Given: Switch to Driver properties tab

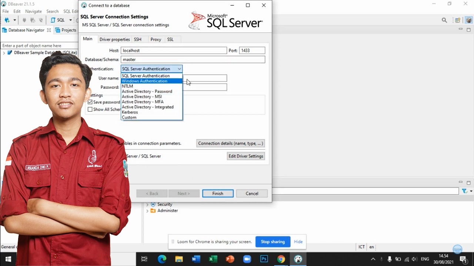Looking at the screenshot, I should pyautogui.click(x=115, y=40).
